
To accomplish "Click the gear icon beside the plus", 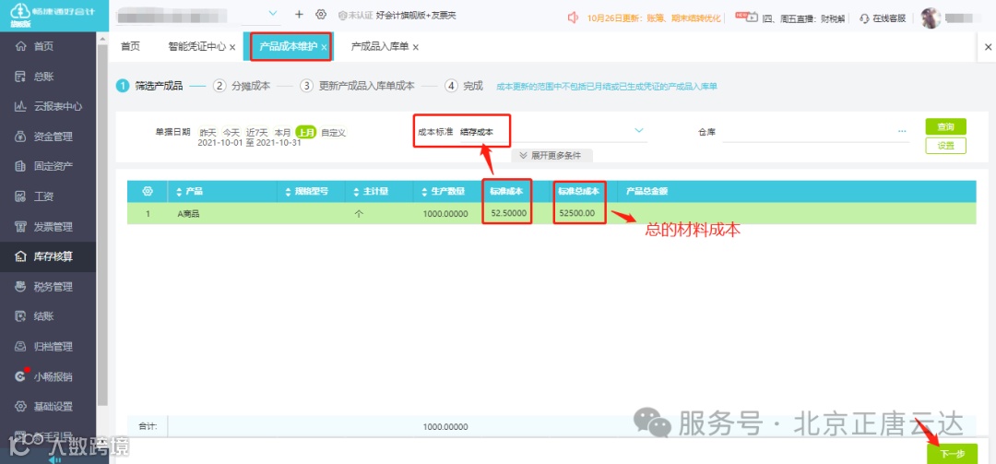I will pos(321,15).
